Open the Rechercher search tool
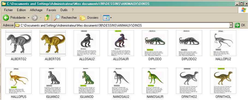Image resolution: width=248 pixels, height=100 pixels. click(x=65, y=18)
